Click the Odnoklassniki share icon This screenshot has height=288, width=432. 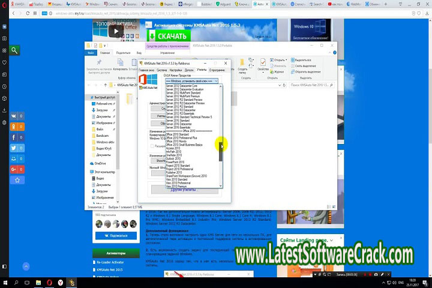(x=13, y=127)
